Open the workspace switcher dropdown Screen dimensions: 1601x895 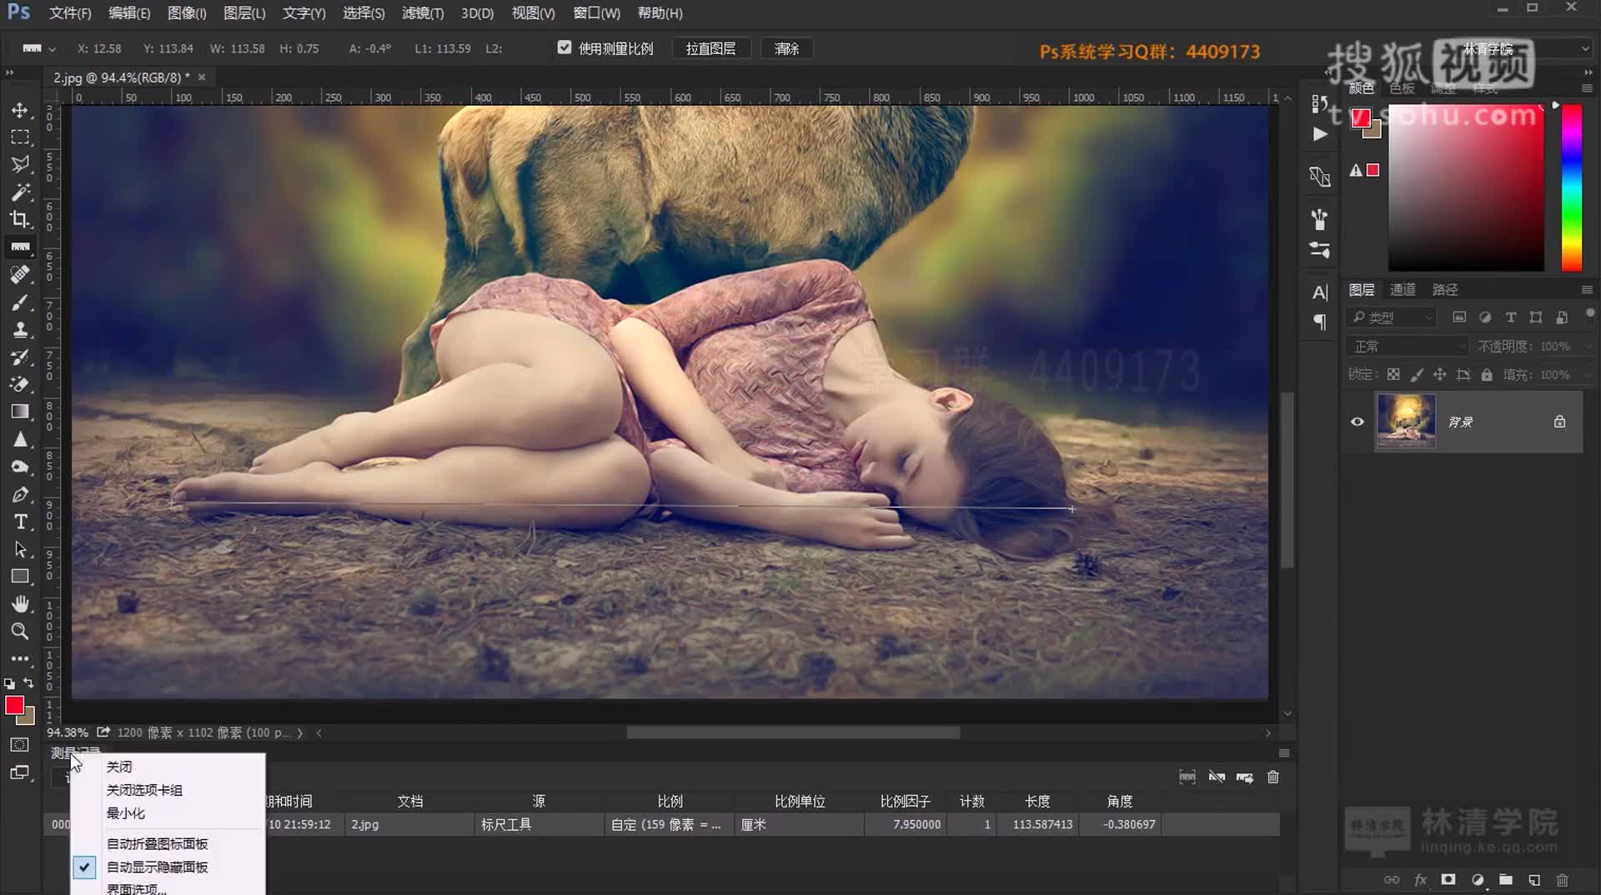click(x=1526, y=48)
